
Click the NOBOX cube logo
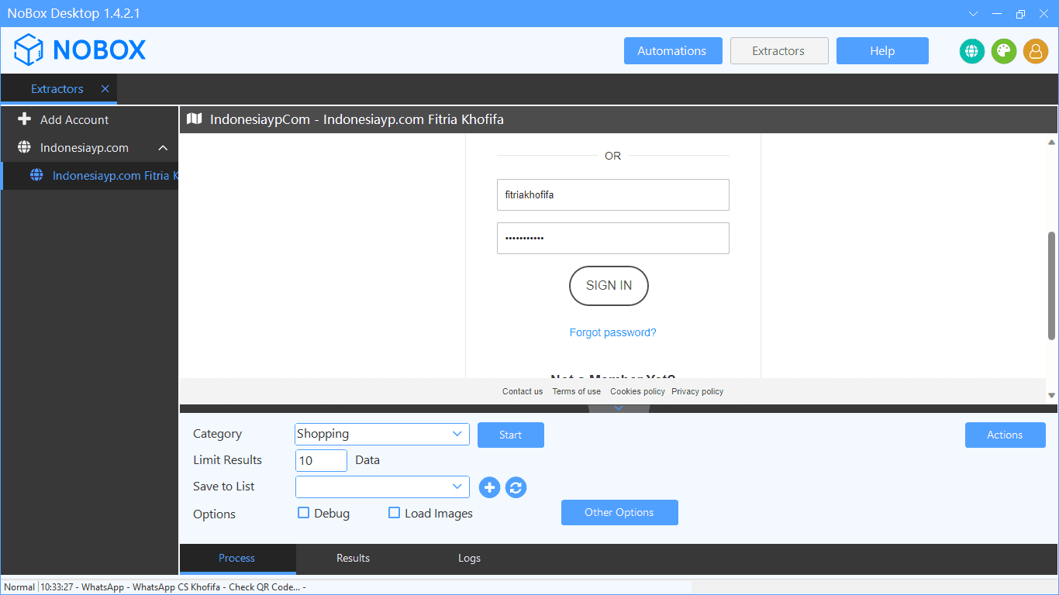(29, 50)
